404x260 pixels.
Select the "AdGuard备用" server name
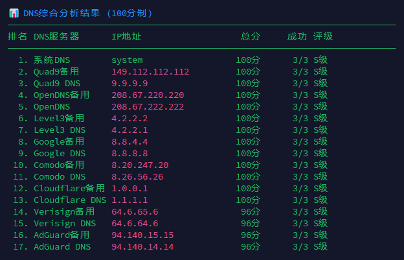(x=62, y=235)
